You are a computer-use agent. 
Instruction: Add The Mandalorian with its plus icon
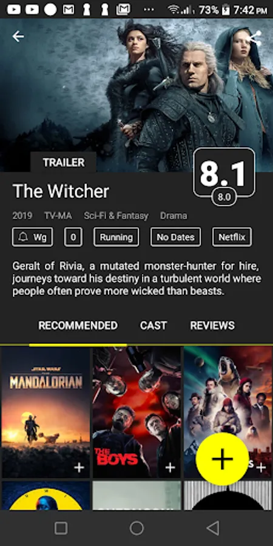(79, 467)
